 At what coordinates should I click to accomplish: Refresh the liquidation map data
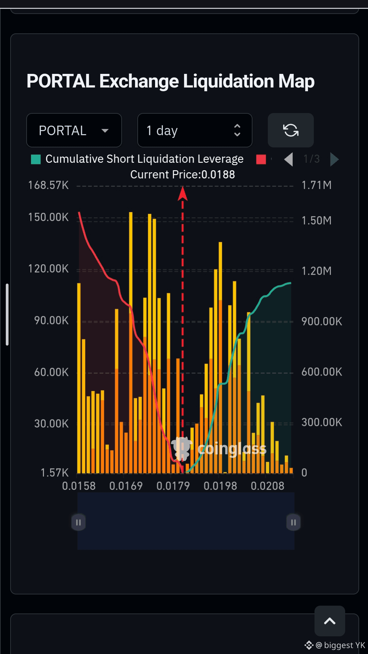pyautogui.click(x=291, y=130)
